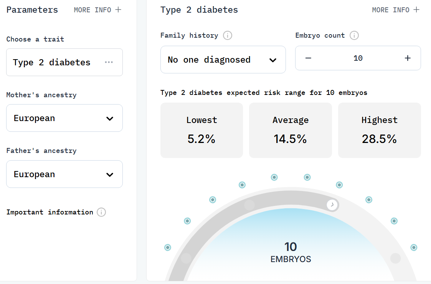Screen dimensions: 431x284
Task: Click the Embryo count info icon
Action: click(x=354, y=35)
